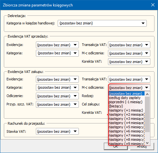Viewport: 158px width, 153px height.
Task: Pick 'następny (+1 miesiąc)' option
Action: 127,110
